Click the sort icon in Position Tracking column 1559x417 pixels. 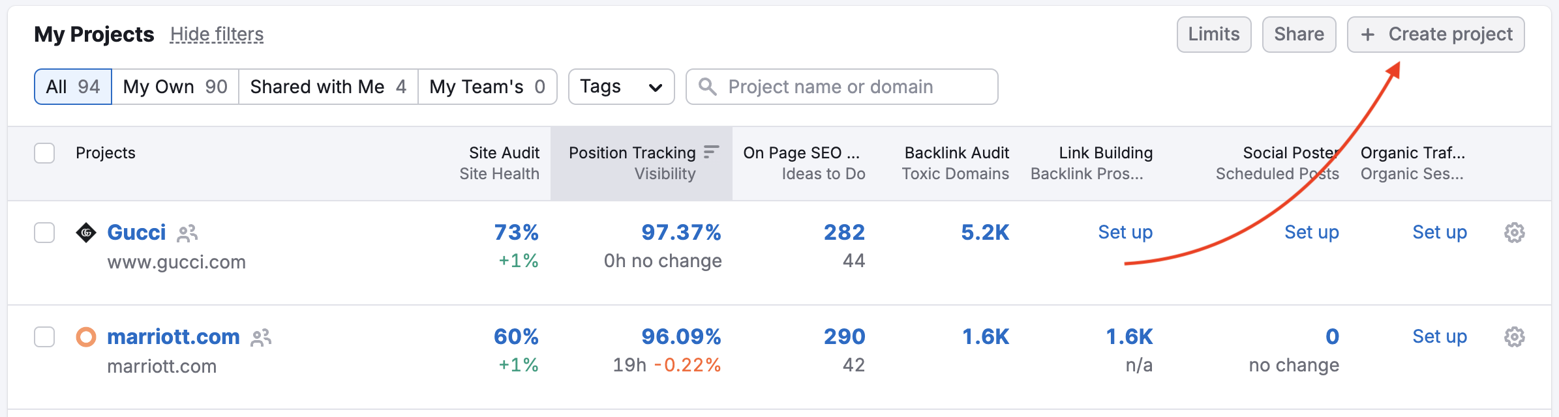click(711, 152)
